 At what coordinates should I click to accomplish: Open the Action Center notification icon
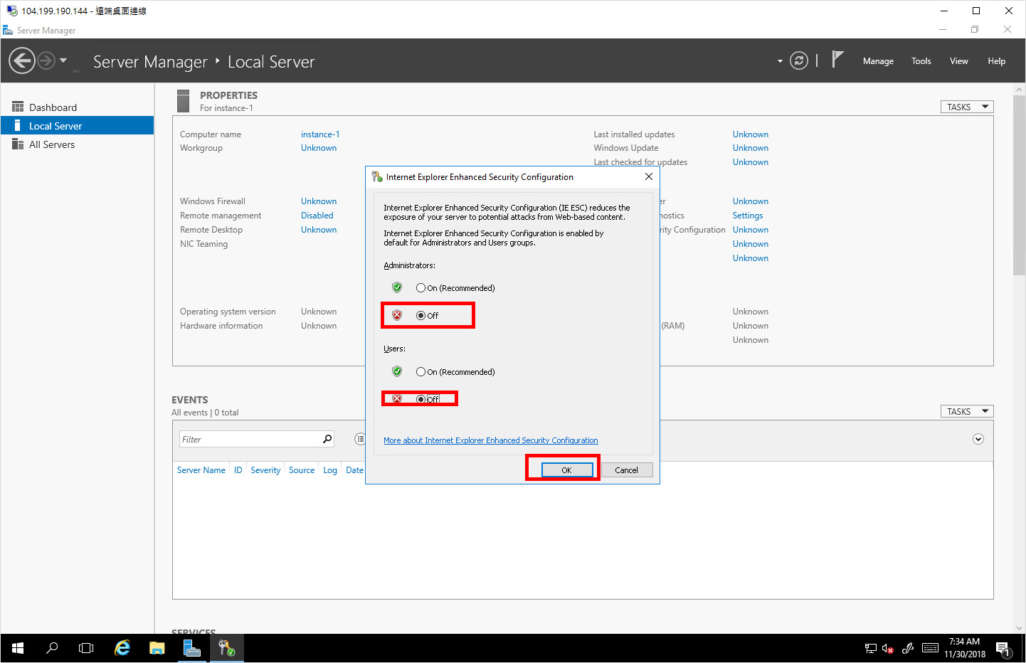tap(1003, 649)
